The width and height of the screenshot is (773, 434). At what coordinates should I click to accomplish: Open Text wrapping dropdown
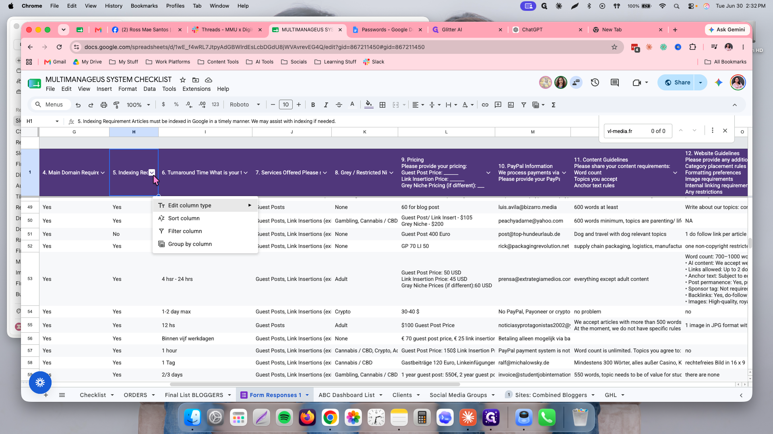[x=451, y=105]
